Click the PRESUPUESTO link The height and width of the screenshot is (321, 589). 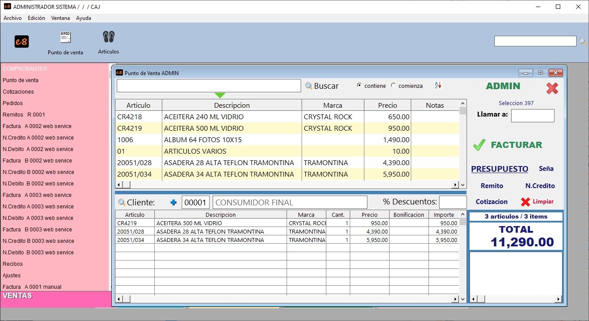point(500,169)
